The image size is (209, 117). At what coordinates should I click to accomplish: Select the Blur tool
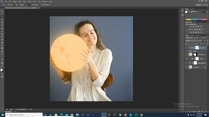(2, 45)
